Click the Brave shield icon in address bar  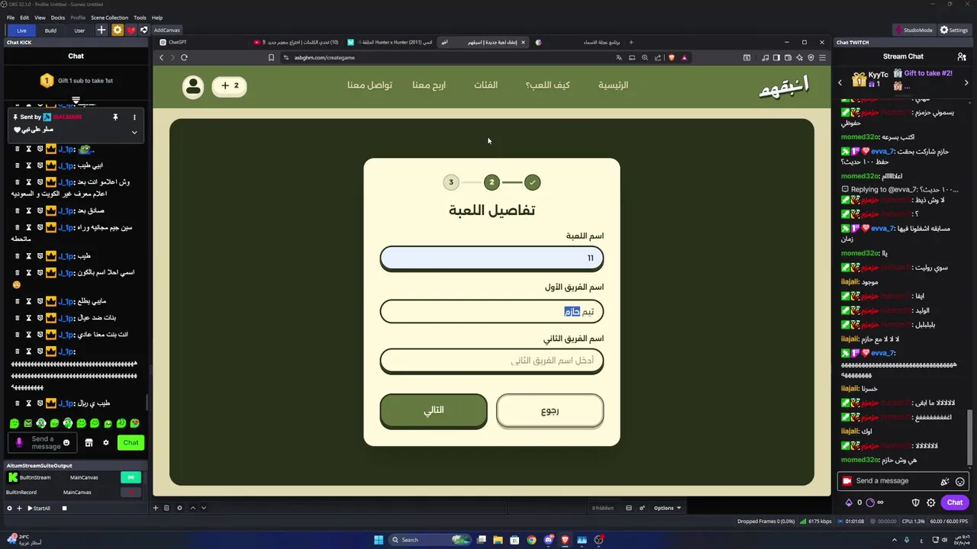(x=672, y=57)
